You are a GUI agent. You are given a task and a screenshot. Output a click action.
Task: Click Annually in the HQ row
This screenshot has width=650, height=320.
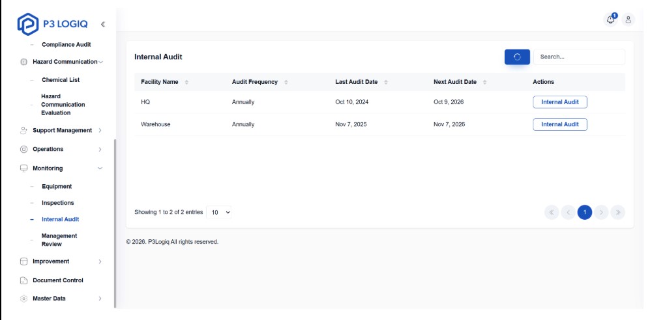(x=243, y=102)
